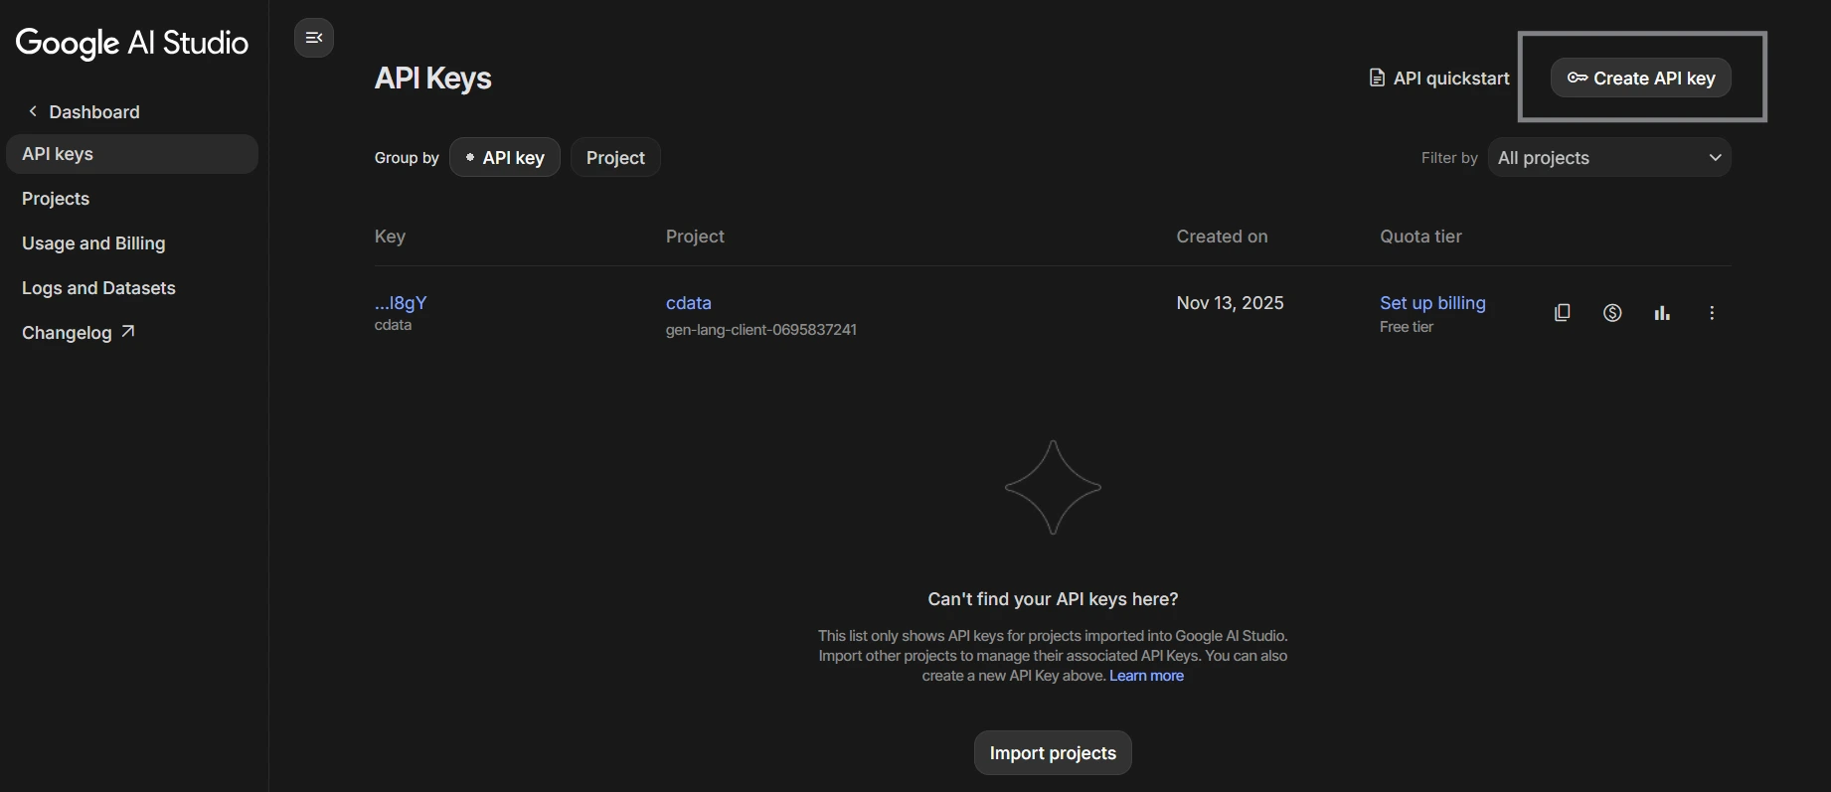Open the usage bar chart icon

(1662, 313)
